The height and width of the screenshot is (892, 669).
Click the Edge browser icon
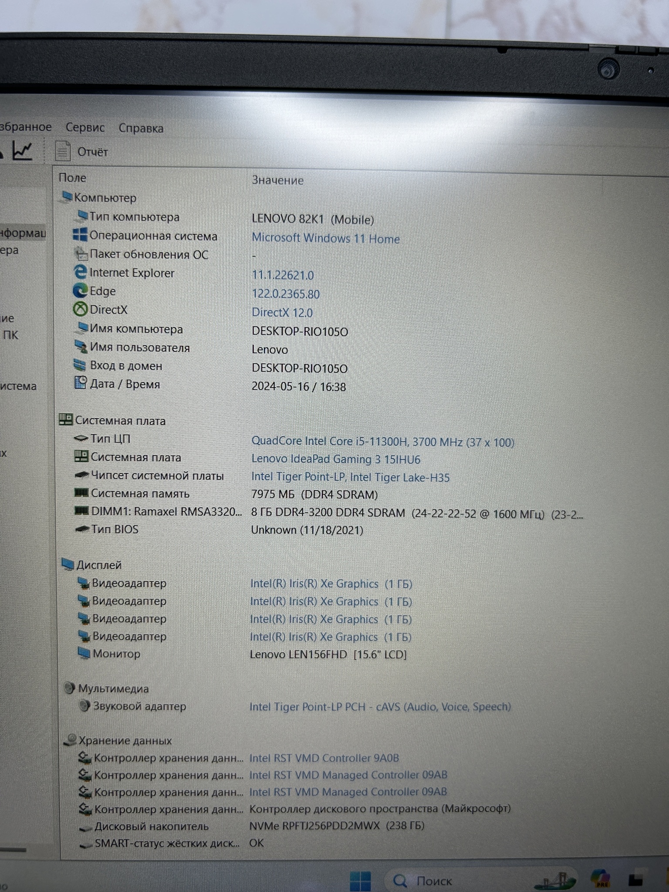pyautogui.click(x=80, y=291)
